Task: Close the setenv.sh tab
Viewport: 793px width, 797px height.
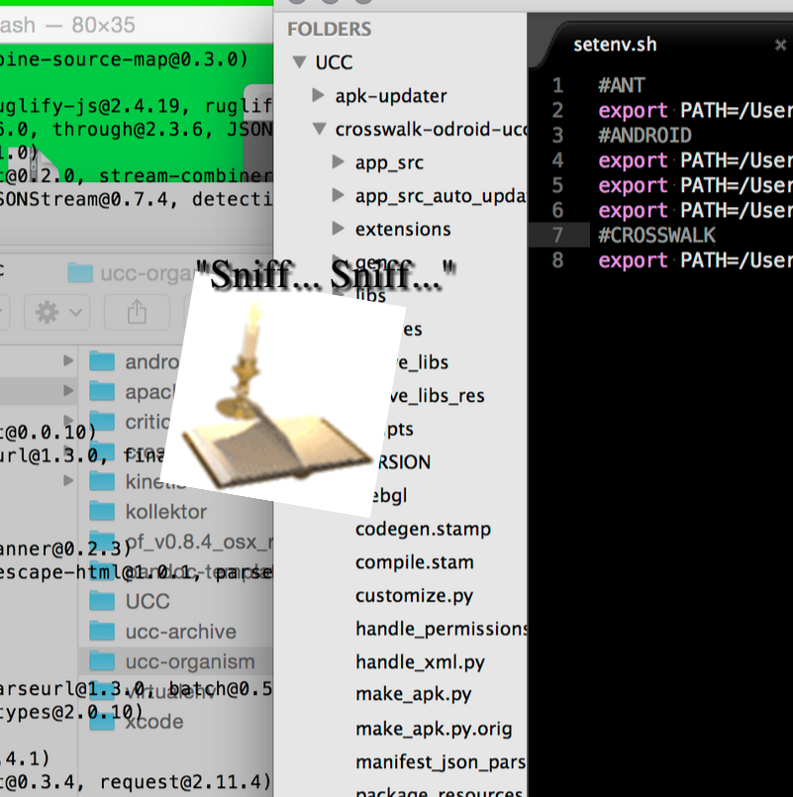Action: [x=780, y=45]
